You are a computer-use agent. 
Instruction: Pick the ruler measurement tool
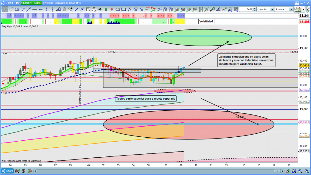(x=11, y=9)
